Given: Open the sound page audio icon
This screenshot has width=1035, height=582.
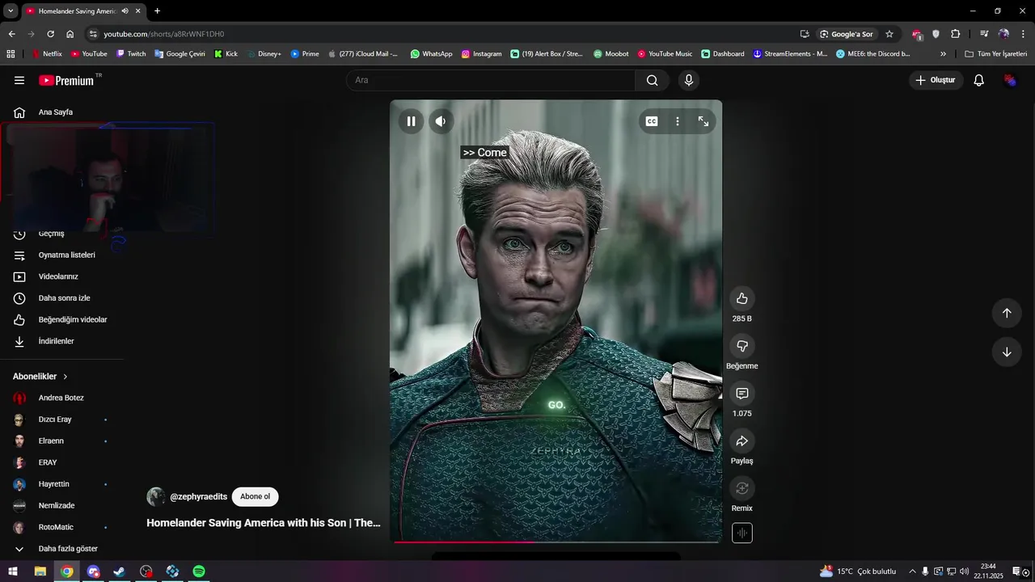Looking at the screenshot, I should click(742, 533).
